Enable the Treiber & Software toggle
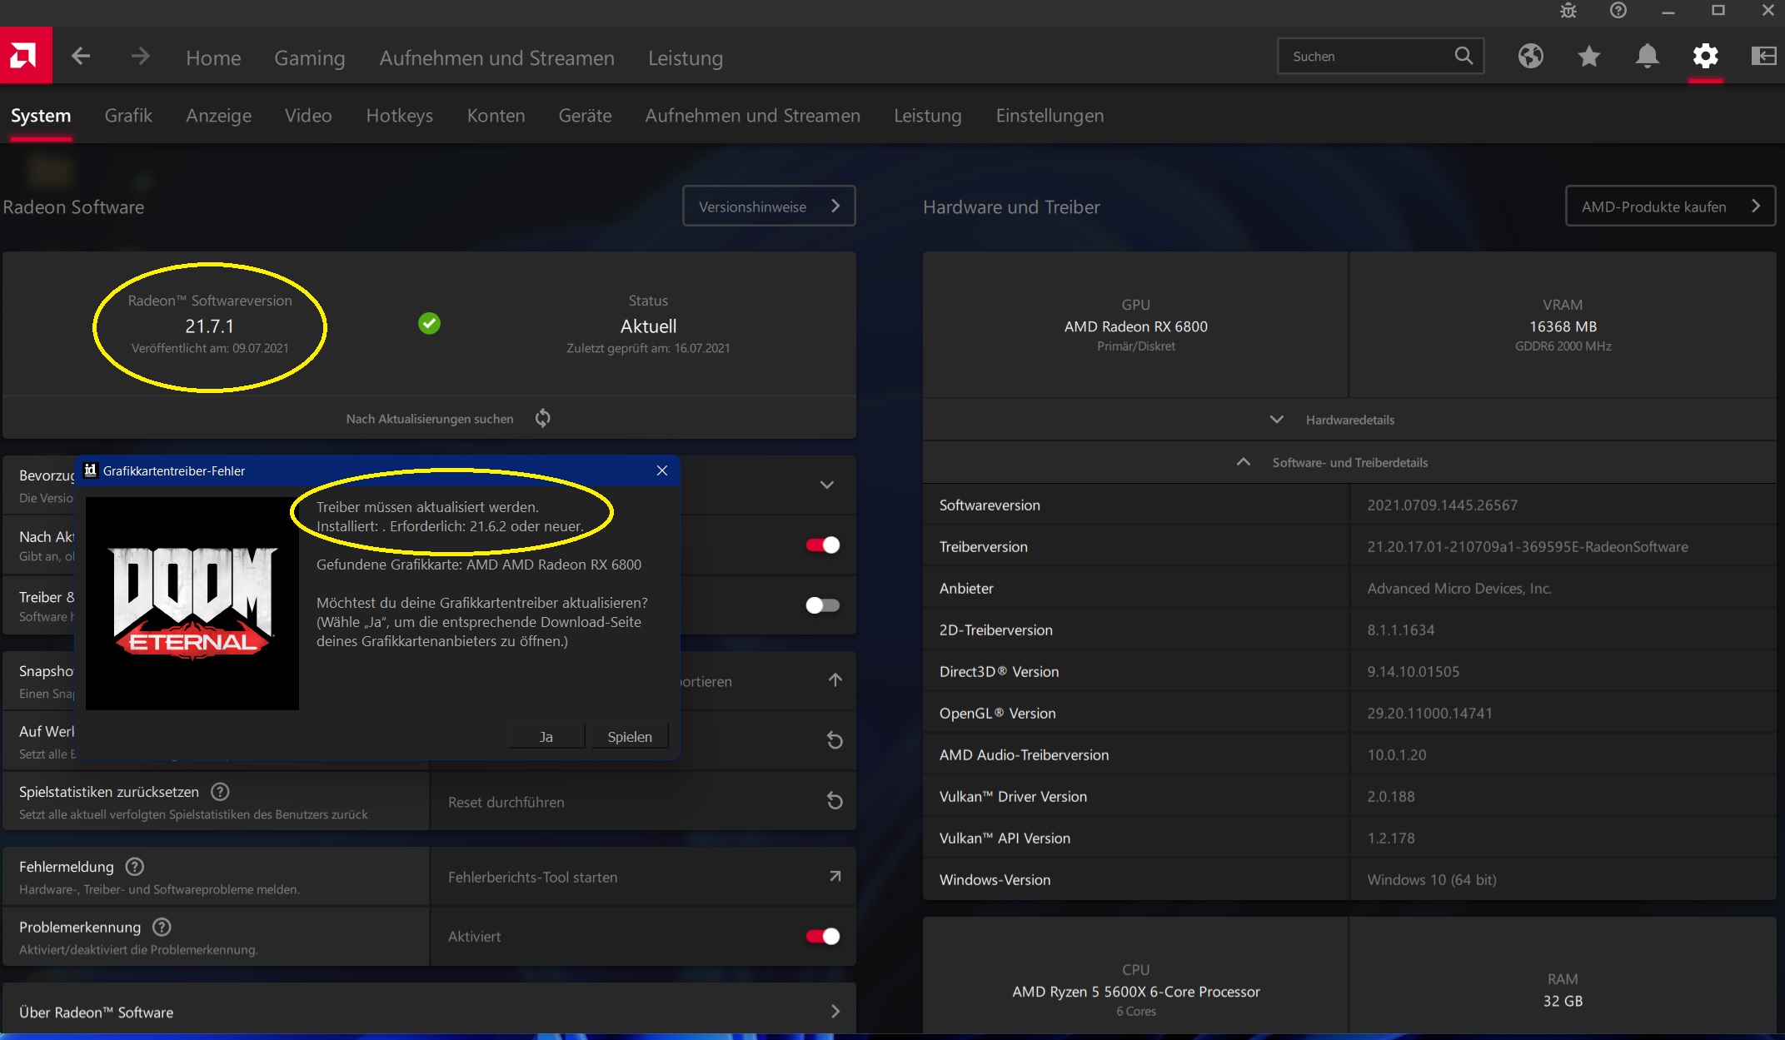1785x1040 pixels. click(x=823, y=605)
